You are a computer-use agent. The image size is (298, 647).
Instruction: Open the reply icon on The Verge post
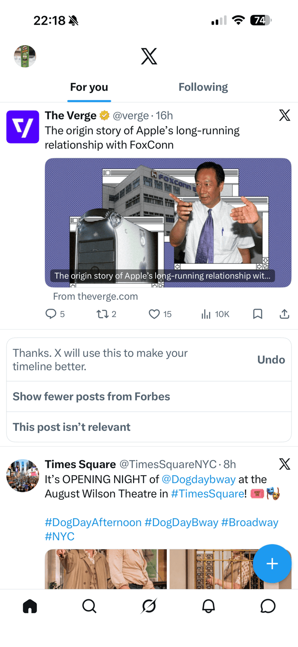(50, 314)
